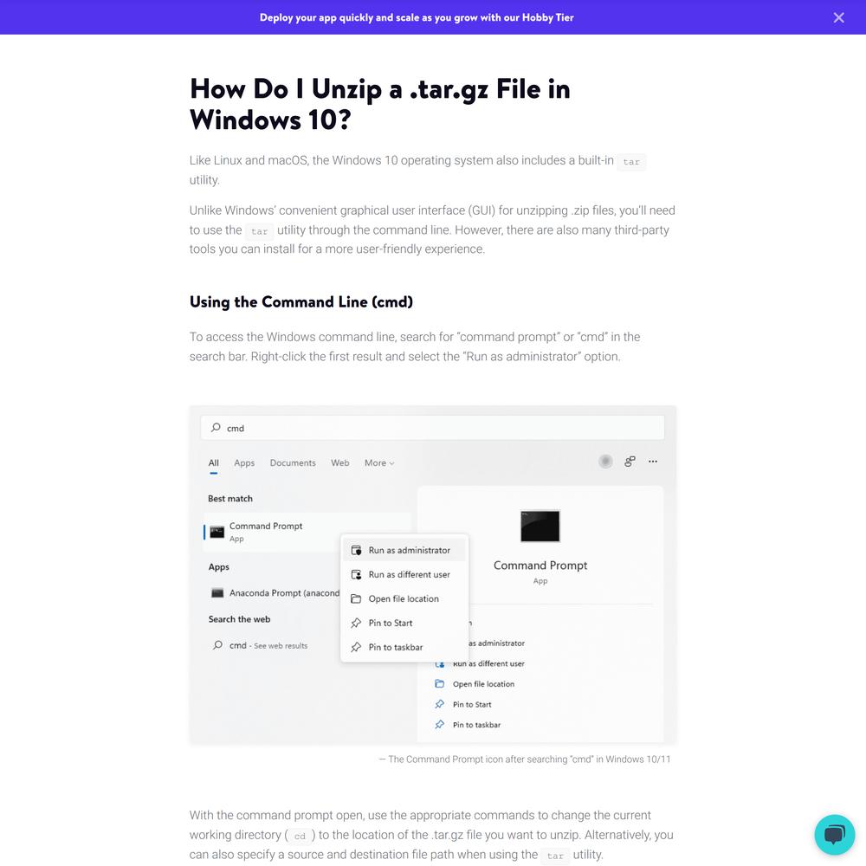Click the magnifier icon beside the cmd query

[x=216, y=428]
